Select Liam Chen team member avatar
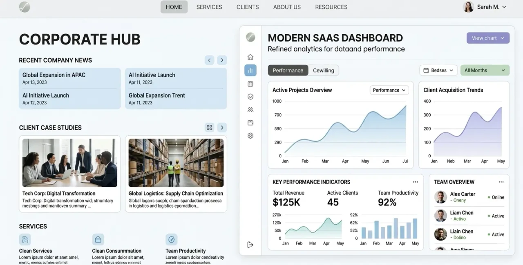 [440, 216]
